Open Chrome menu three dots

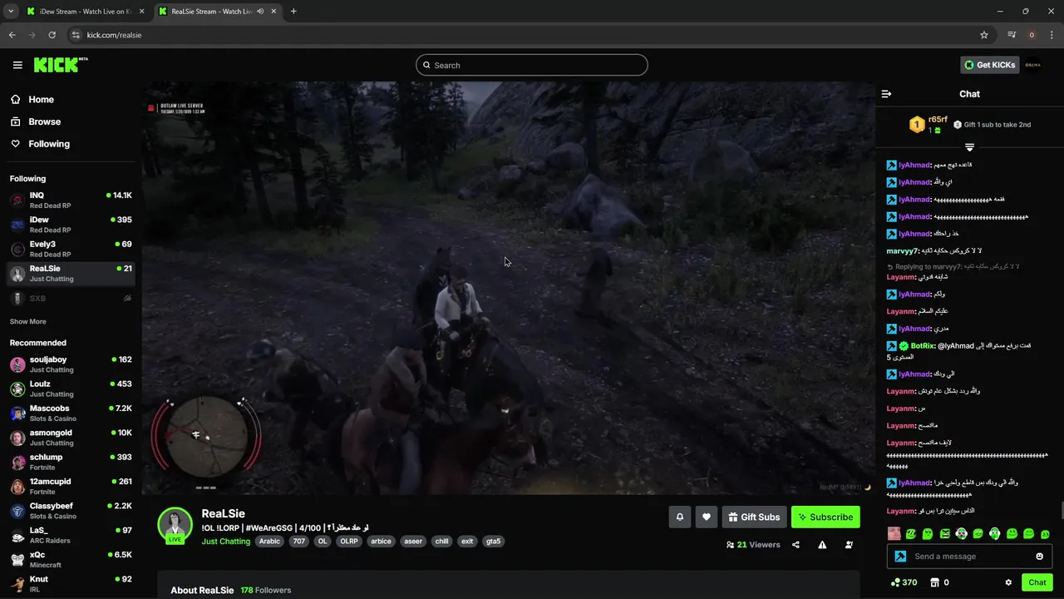[1052, 35]
